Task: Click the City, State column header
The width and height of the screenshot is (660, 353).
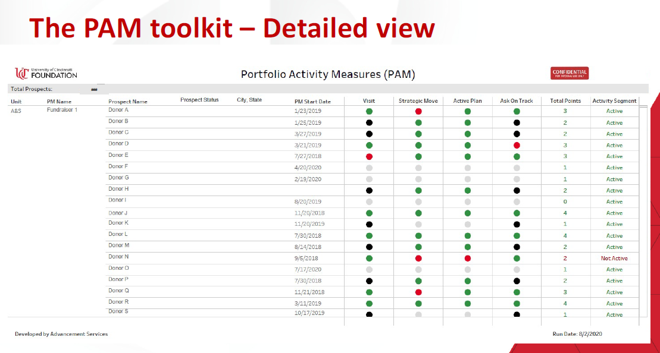Action: [249, 100]
